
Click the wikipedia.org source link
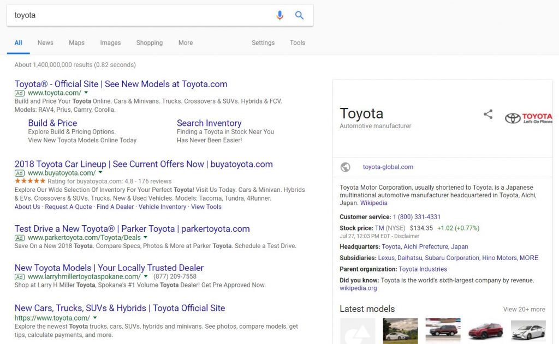(x=358, y=288)
